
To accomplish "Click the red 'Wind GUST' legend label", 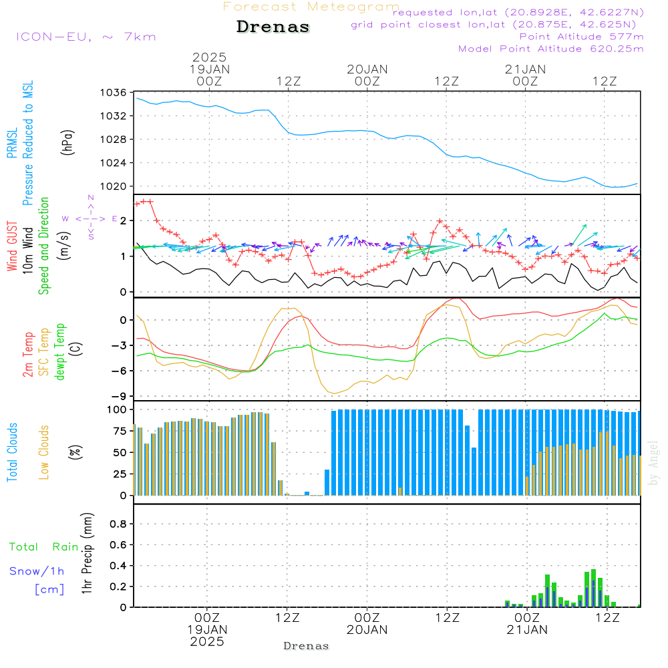I will 12,246.
